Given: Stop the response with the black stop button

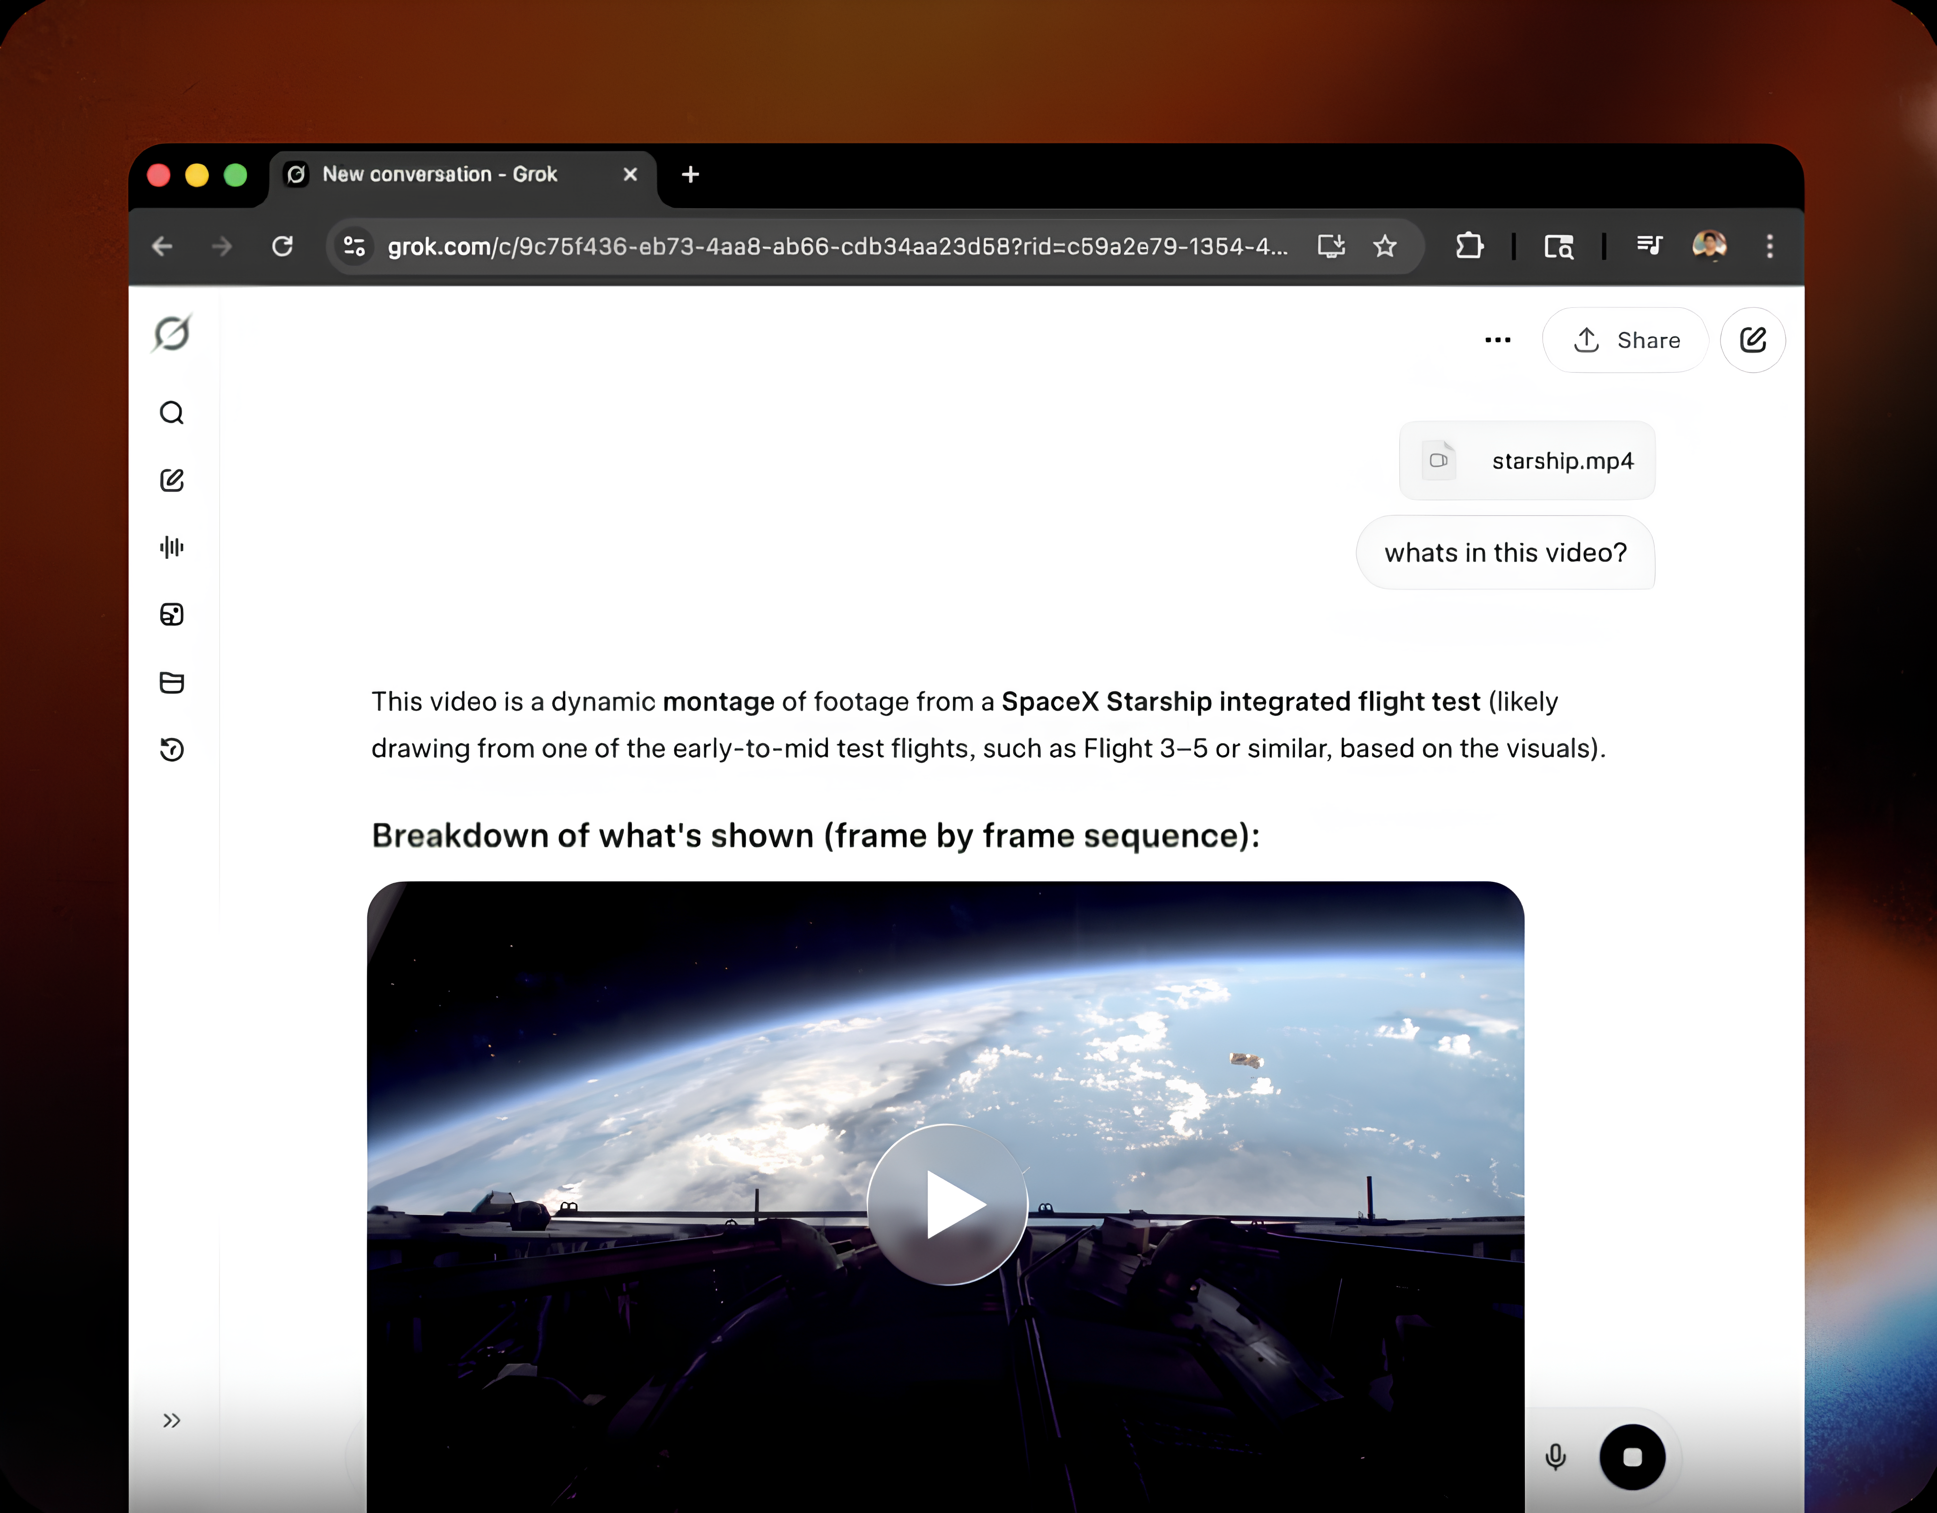Looking at the screenshot, I should [x=1633, y=1457].
